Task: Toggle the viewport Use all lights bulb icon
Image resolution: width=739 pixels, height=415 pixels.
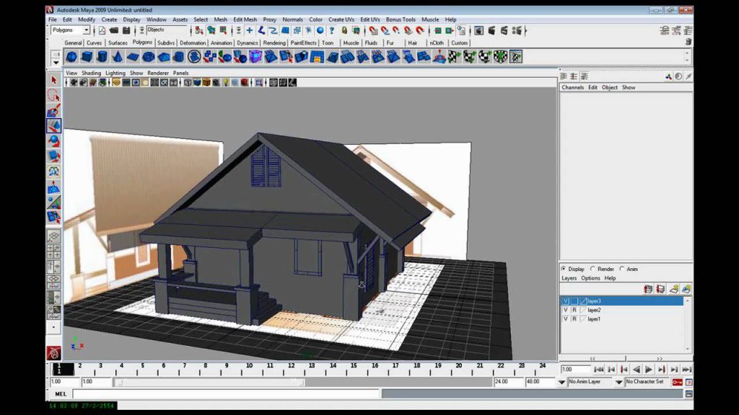Action: (x=226, y=83)
